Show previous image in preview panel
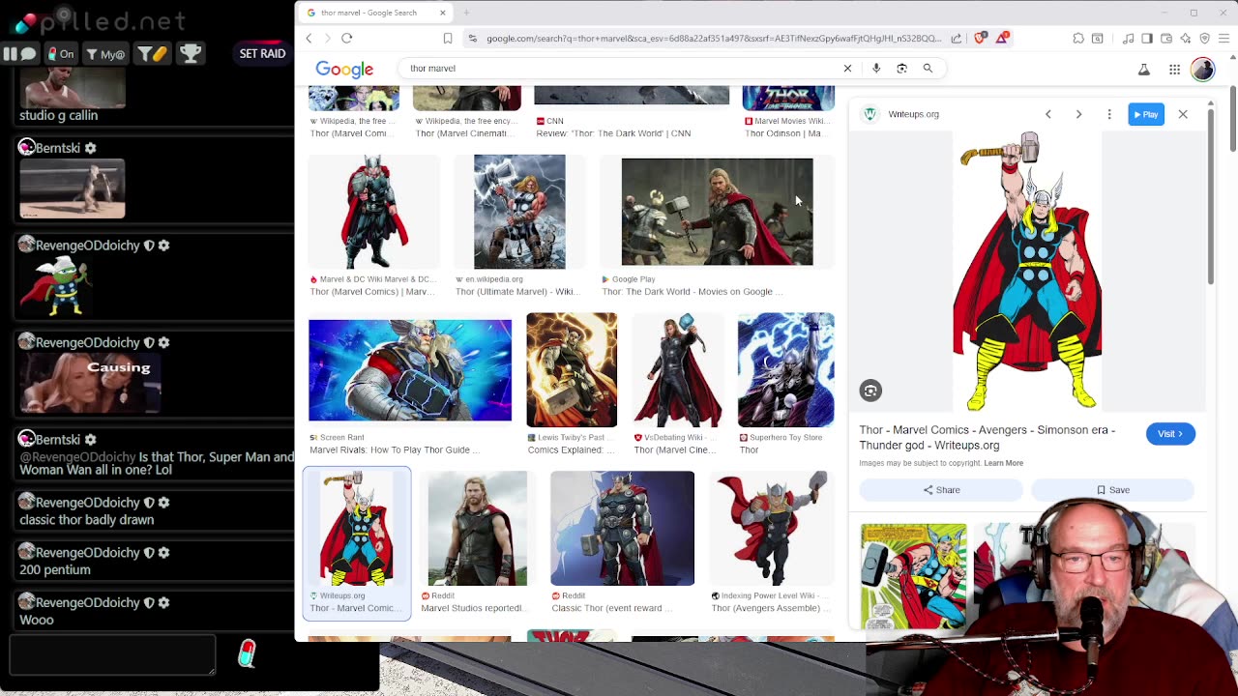 tap(1048, 114)
